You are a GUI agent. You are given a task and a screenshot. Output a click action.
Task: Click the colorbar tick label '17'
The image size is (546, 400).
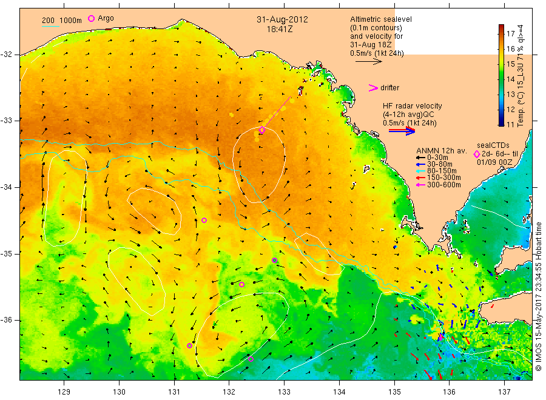coord(510,34)
